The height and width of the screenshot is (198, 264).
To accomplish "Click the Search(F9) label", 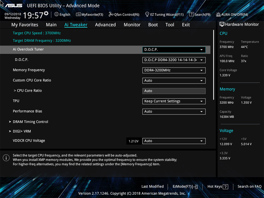I will pyautogui.click(x=202, y=15).
